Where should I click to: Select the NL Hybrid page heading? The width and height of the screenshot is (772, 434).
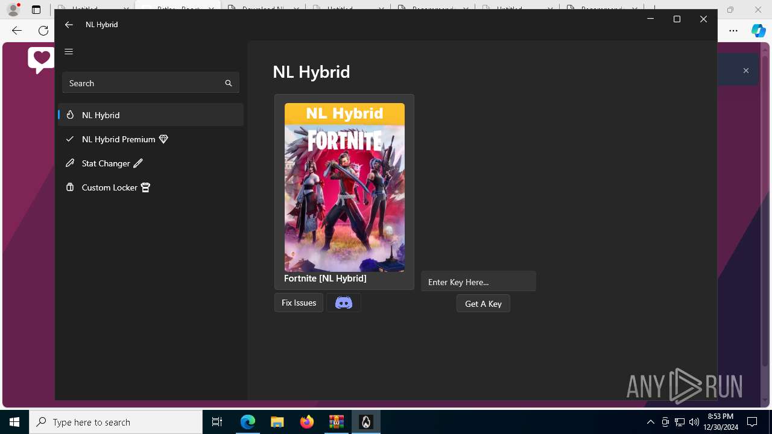coord(311,72)
